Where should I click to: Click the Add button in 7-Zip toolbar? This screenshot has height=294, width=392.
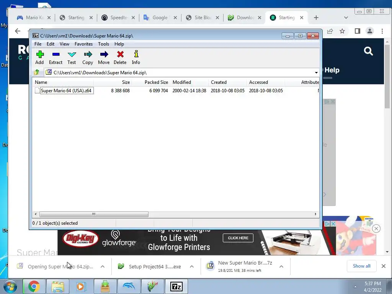pos(39,57)
